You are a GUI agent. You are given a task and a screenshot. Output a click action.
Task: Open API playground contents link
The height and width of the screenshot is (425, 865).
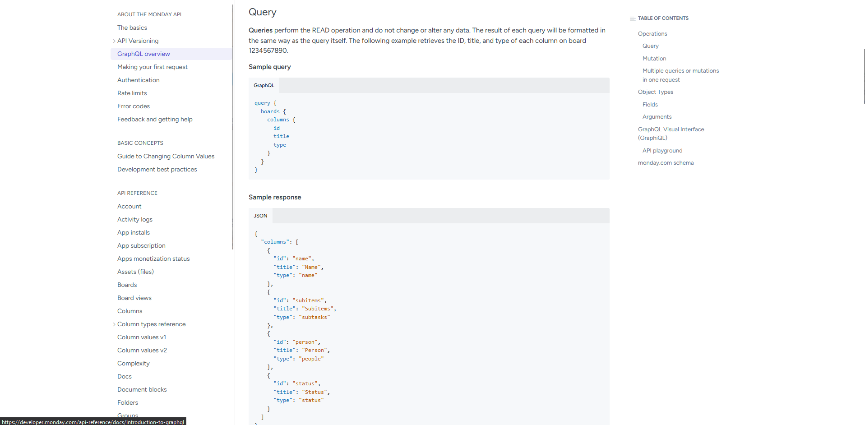click(662, 151)
